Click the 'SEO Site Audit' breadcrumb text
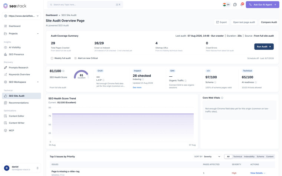This screenshot has height=176, width=282. (x=69, y=15)
